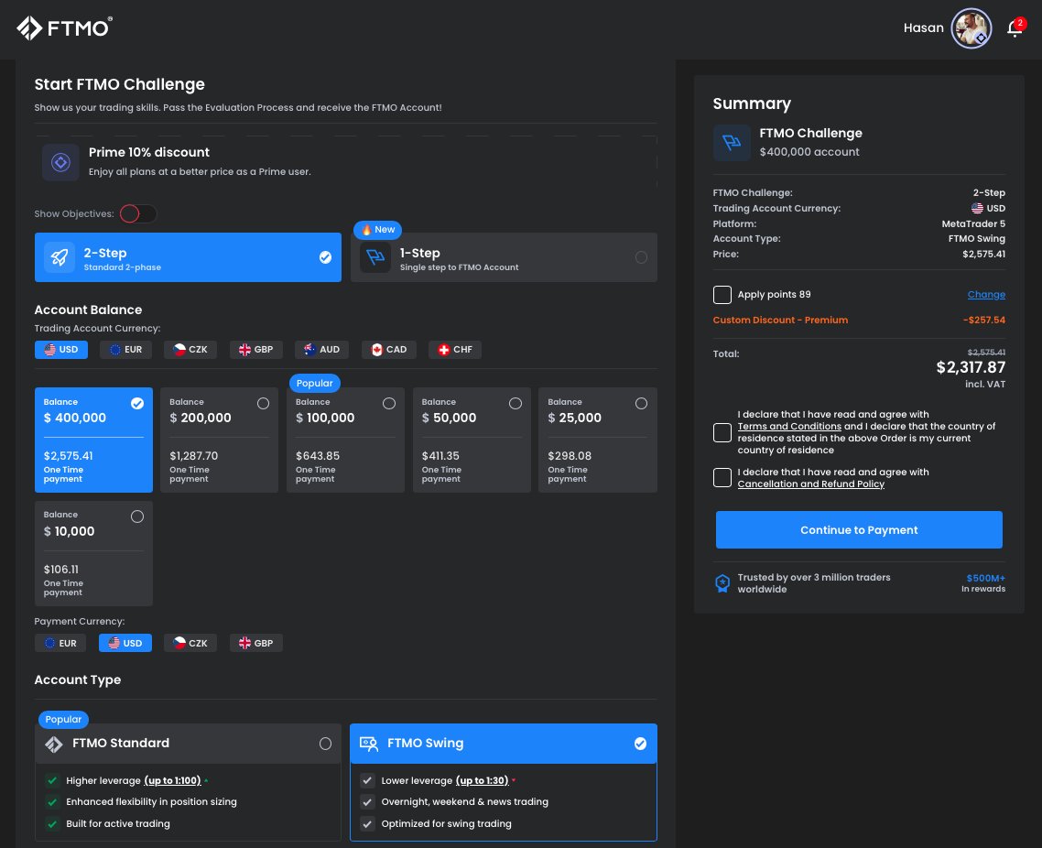
Task: Click the flag icon on 1-Step
Action: click(375, 257)
